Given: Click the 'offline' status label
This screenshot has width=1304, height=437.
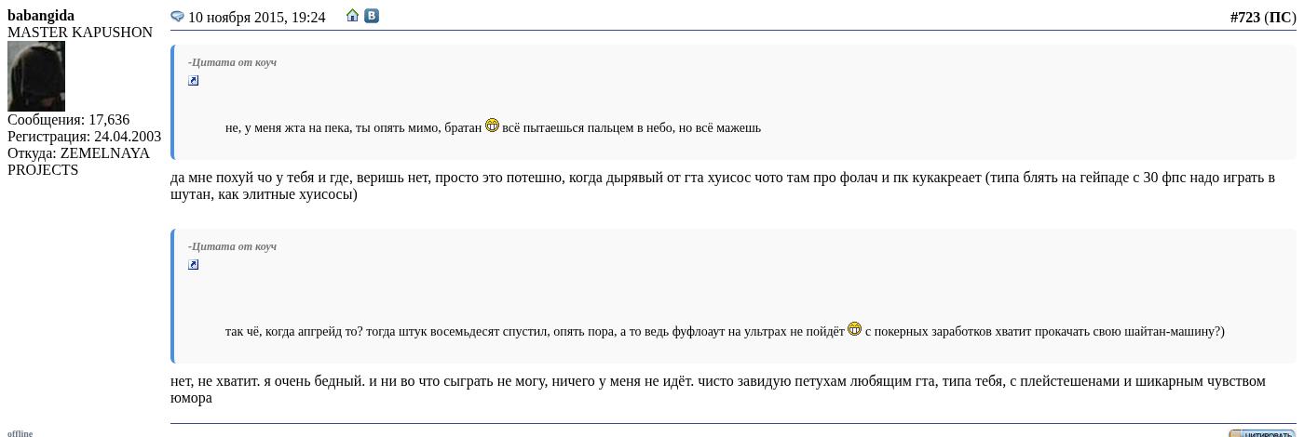Looking at the screenshot, I should 20,433.
